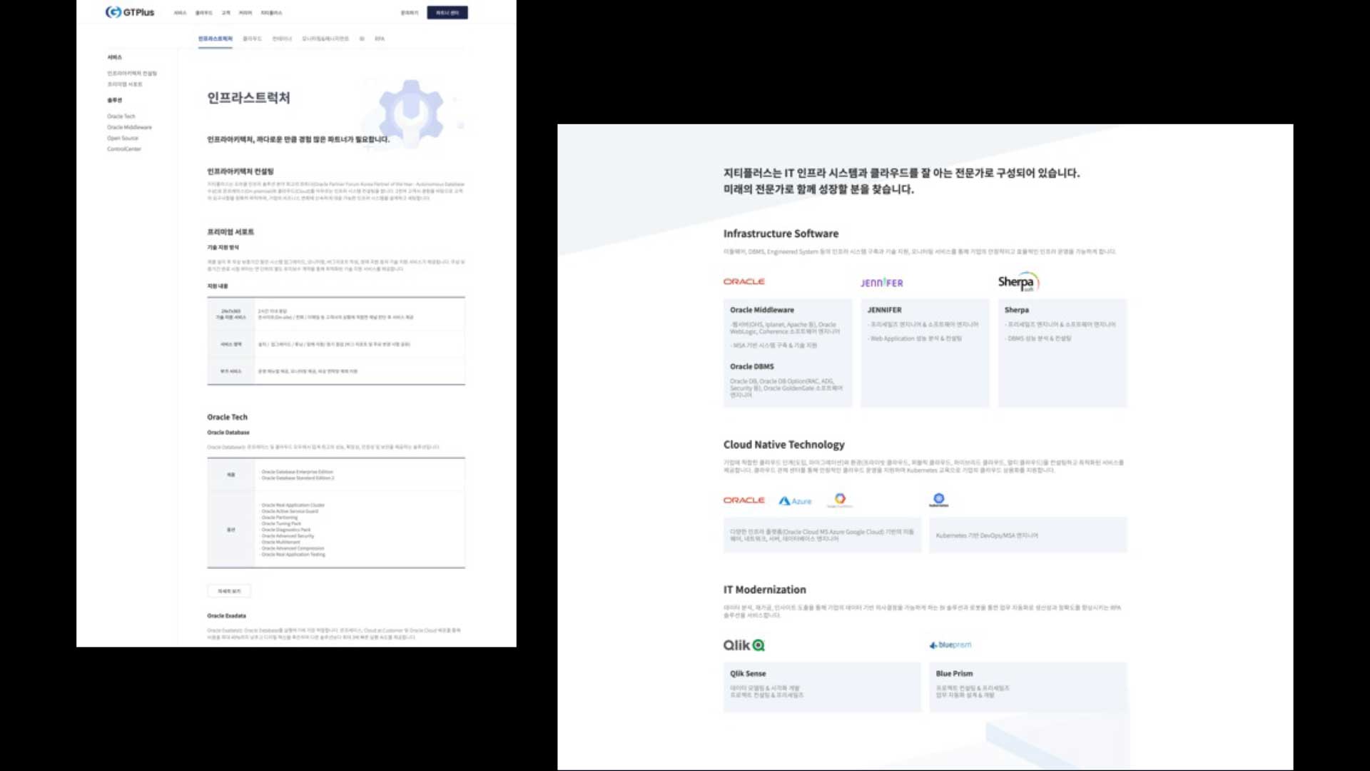Click the Oracle logo under Cloud Native Technology
Image resolution: width=1370 pixels, height=771 pixels.
pos(744,500)
